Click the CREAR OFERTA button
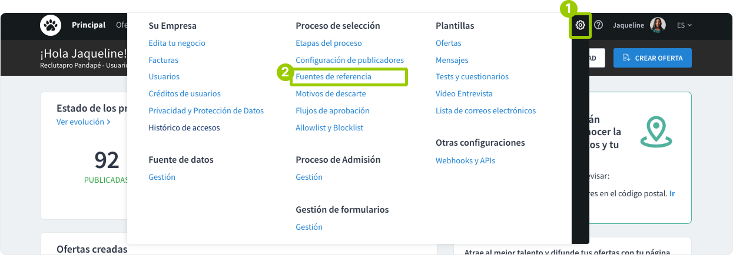This screenshot has width=733, height=255. click(x=652, y=58)
